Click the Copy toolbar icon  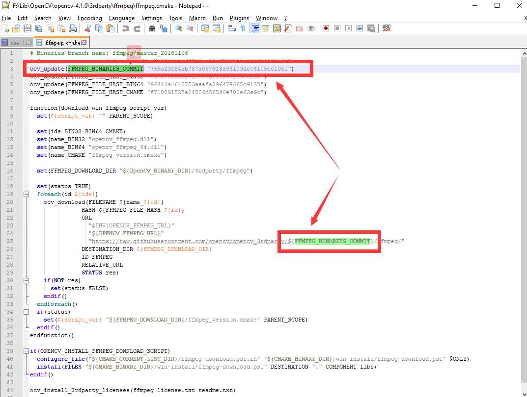coord(99,28)
